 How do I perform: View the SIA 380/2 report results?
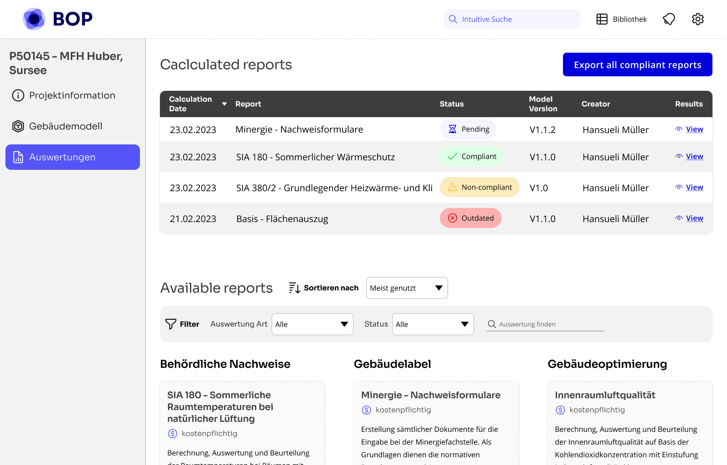coord(694,188)
